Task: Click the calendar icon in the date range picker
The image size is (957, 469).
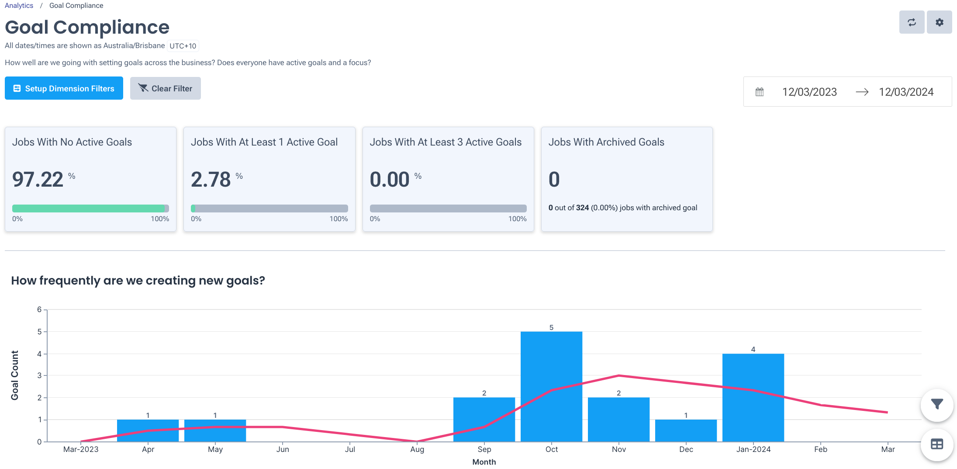Action: (x=759, y=92)
